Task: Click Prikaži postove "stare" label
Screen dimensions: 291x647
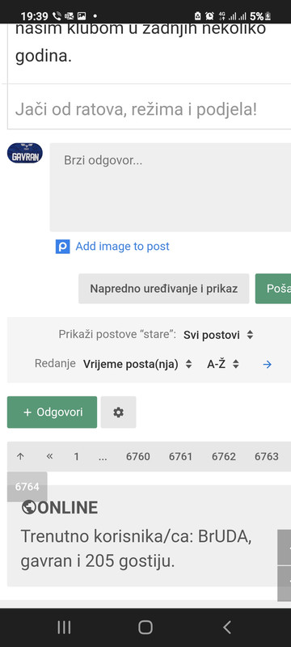Action: click(117, 334)
